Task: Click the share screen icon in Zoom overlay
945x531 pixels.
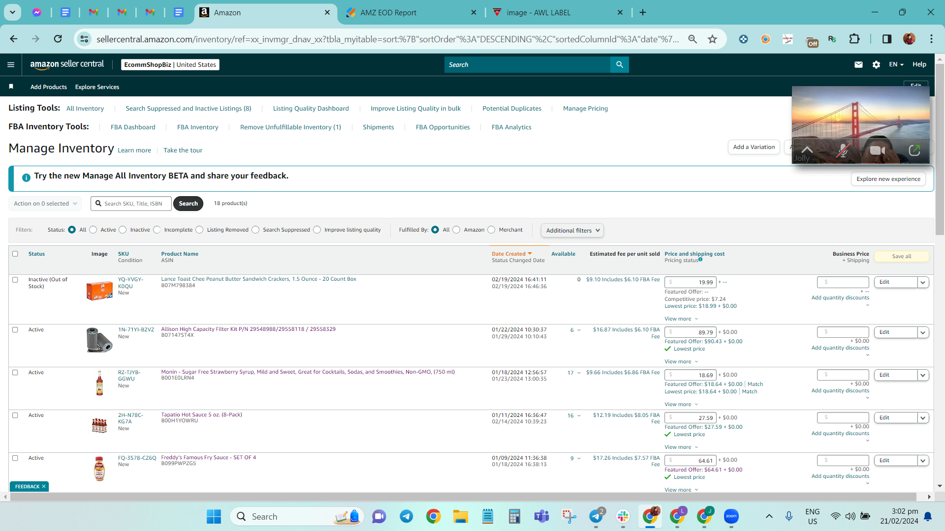Action: pyautogui.click(x=914, y=150)
